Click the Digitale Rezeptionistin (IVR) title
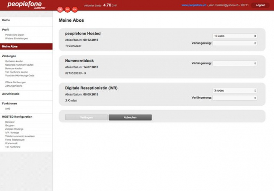This screenshot has height=191, width=274. point(91,88)
